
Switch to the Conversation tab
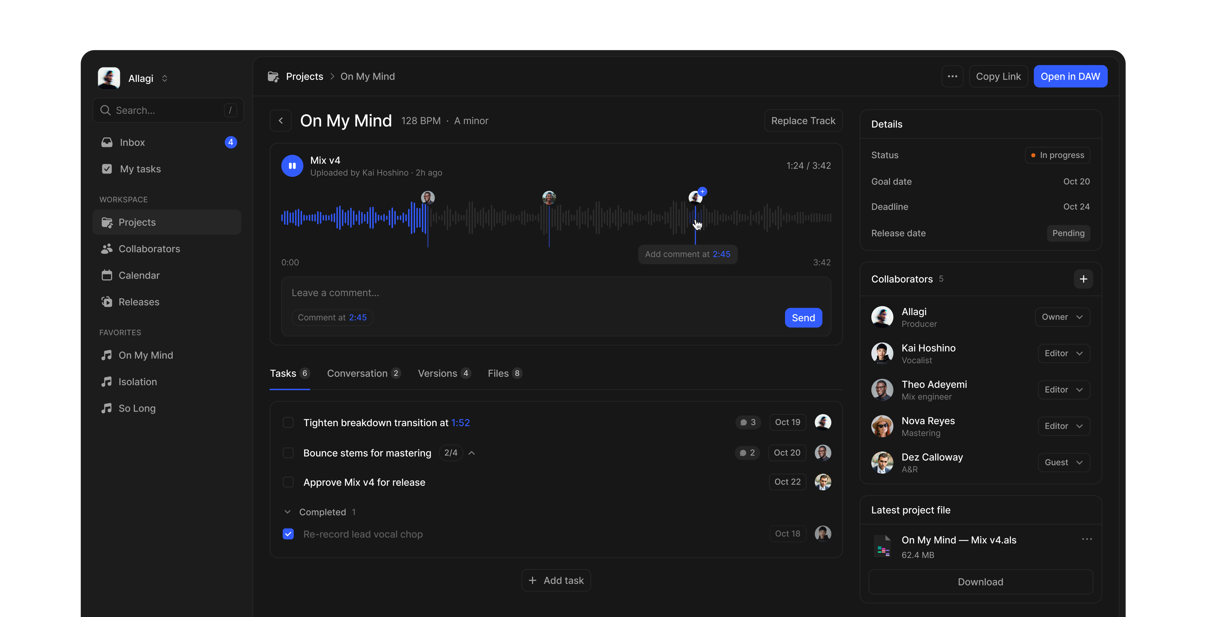(x=364, y=373)
